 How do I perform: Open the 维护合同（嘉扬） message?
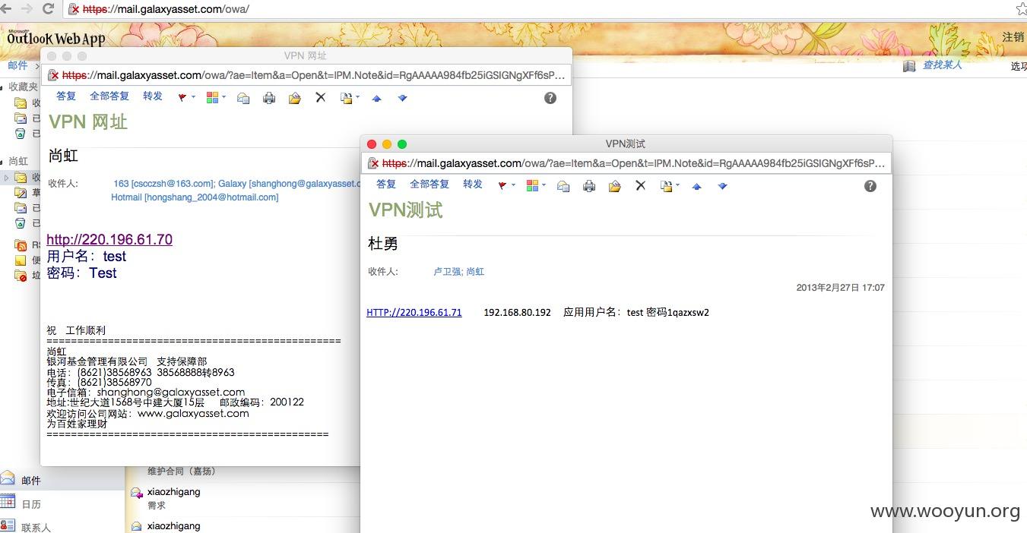(182, 471)
